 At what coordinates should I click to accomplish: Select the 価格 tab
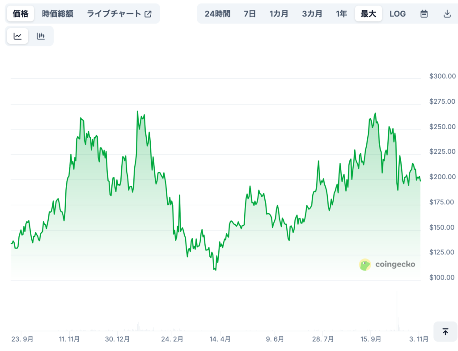(x=20, y=13)
